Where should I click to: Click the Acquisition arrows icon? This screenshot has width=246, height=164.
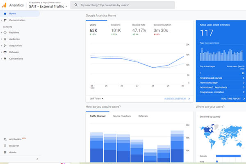[x=5, y=46]
